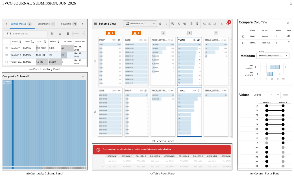This screenshot has width=294, height=177.
Task: Open the weather 45 x 3,772 table dropdown
Action: point(140,24)
